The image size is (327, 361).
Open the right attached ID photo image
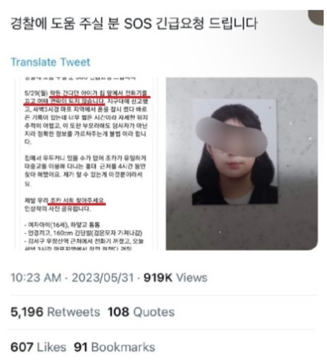coord(242,163)
